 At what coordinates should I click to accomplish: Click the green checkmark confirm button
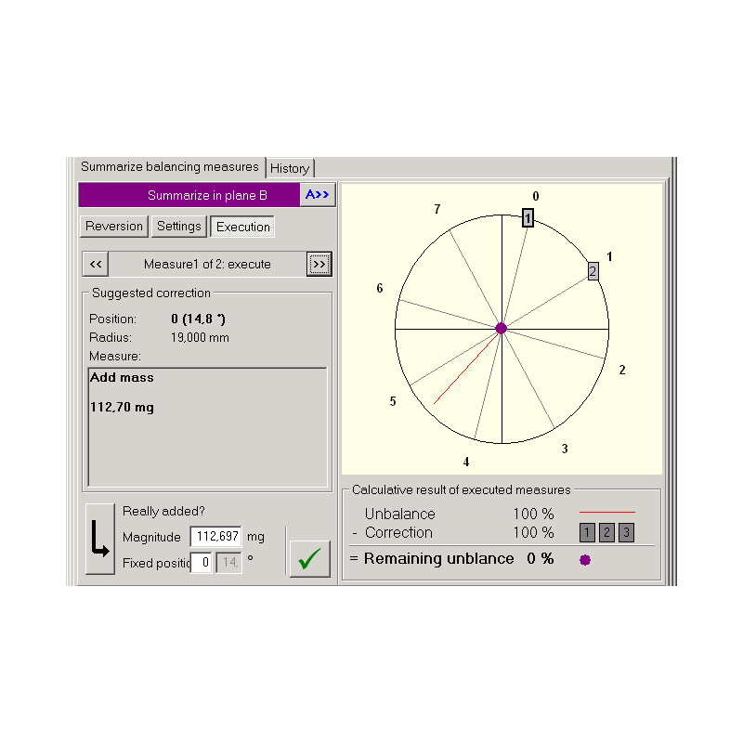pos(309,558)
